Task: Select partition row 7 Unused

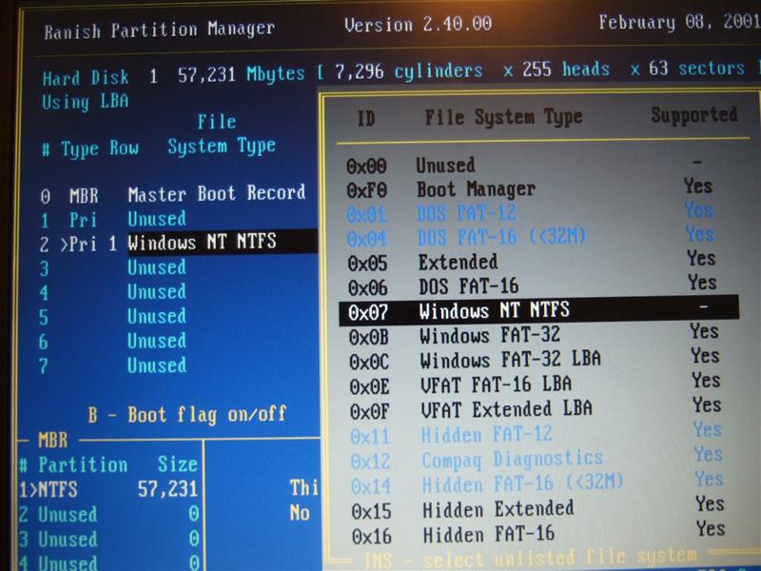Action: (x=112, y=365)
